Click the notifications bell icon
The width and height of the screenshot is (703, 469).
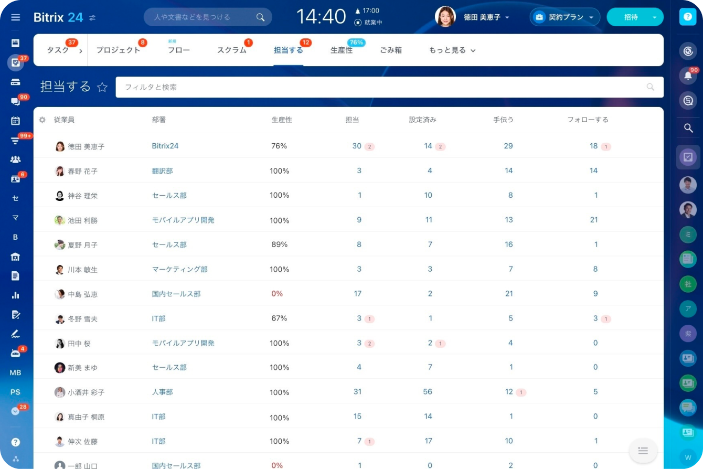(688, 76)
